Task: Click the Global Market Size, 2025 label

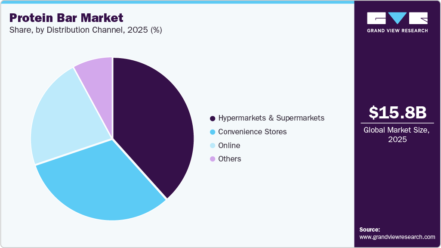Action: pos(397,134)
